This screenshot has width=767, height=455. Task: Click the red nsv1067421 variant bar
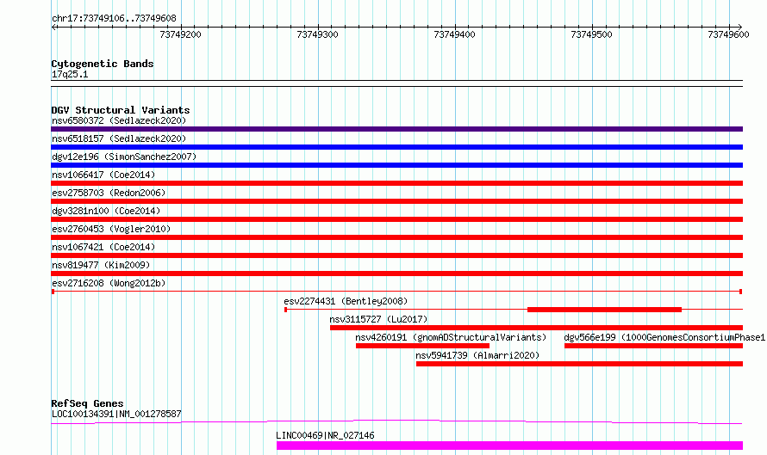(396, 255)
